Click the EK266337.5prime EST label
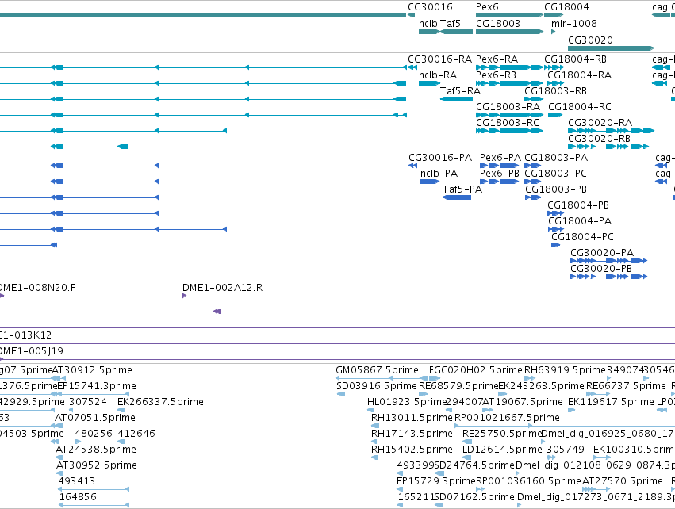 [160, 402]
